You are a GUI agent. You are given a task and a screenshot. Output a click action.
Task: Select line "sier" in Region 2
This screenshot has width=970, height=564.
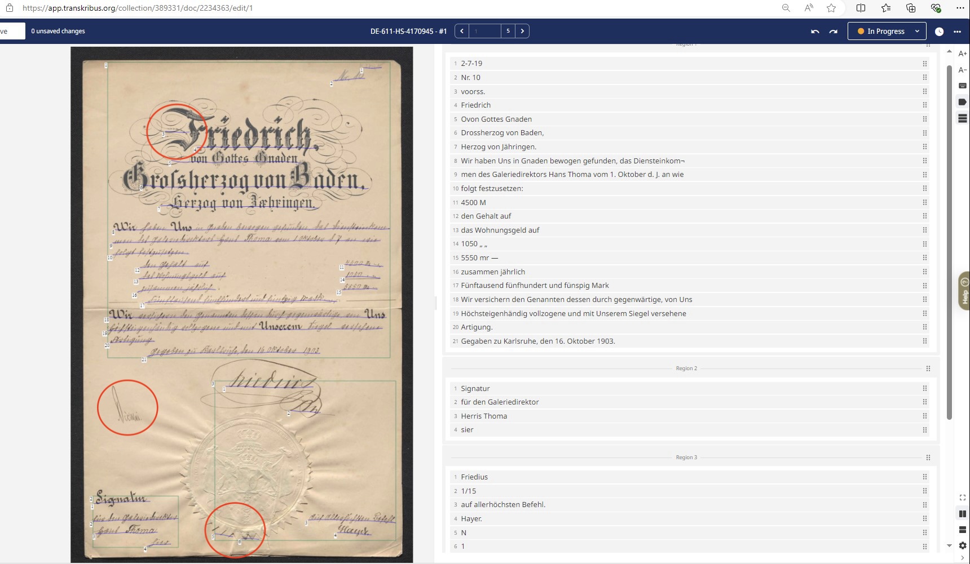pos(689,430)
